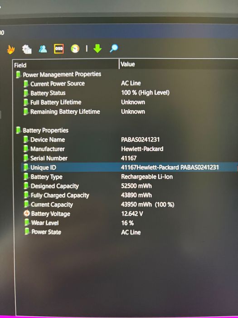Click the blue people icon in toolbar
Screen dimensions: 238x318
(43, 49)
